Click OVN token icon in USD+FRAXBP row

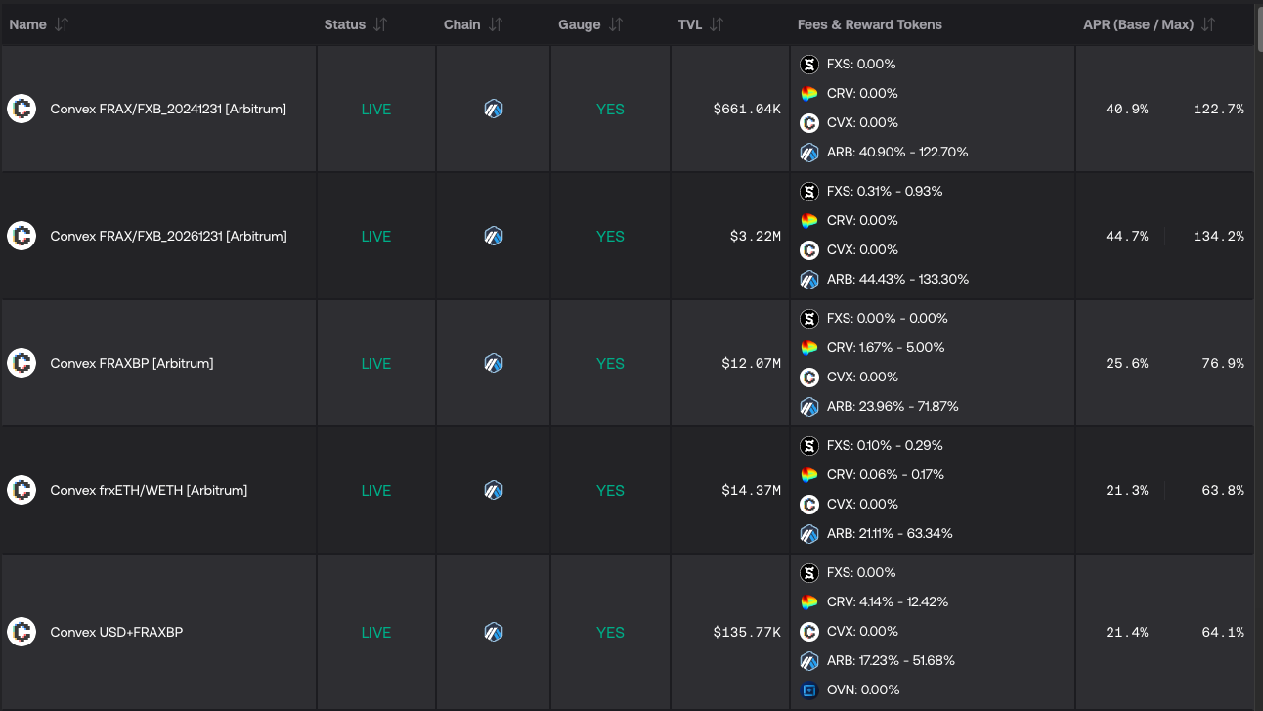(x=808, y=689)
